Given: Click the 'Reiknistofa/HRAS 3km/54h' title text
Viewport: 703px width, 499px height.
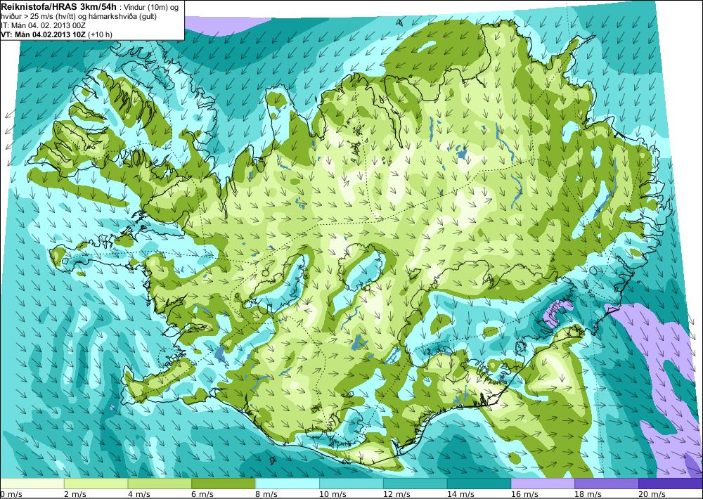Looking at the screenshot, I should point(59,6).
